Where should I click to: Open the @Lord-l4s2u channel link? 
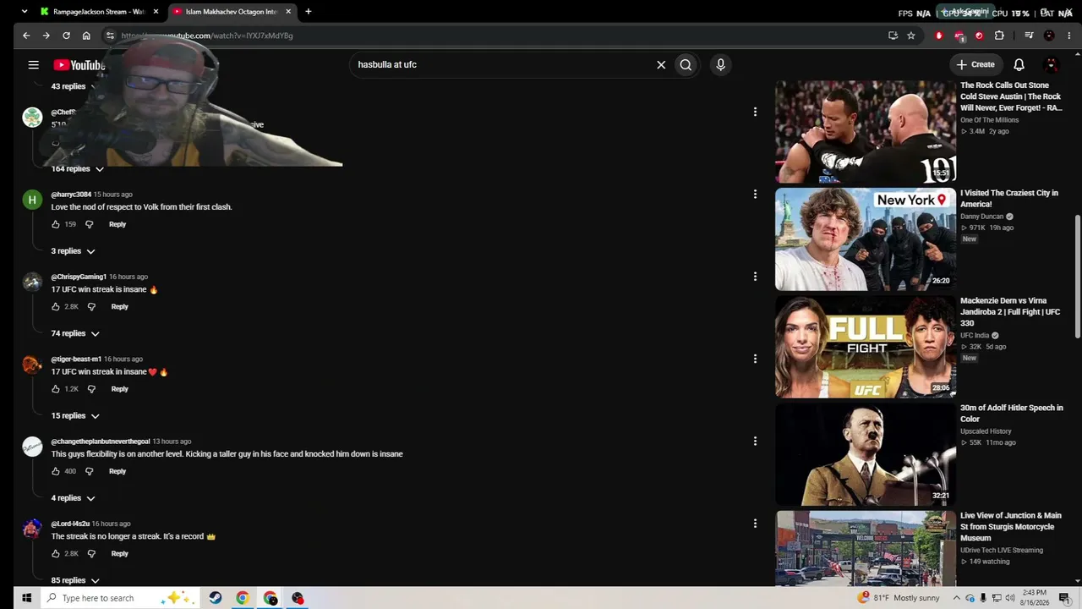tap(70, 524)
